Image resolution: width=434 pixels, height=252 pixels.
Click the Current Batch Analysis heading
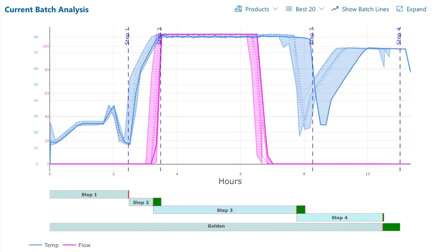click(x=47, y=9)
